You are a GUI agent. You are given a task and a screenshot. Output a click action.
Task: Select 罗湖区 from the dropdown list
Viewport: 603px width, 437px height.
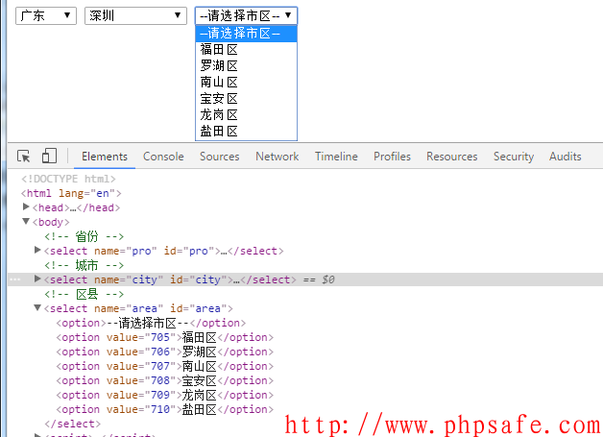[246, 65]
